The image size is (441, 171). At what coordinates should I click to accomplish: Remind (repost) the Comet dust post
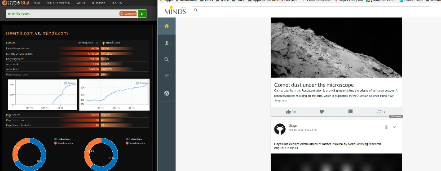(x=379, y=112)
